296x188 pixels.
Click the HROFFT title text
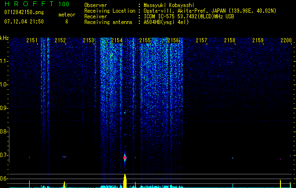click(30, 4)
